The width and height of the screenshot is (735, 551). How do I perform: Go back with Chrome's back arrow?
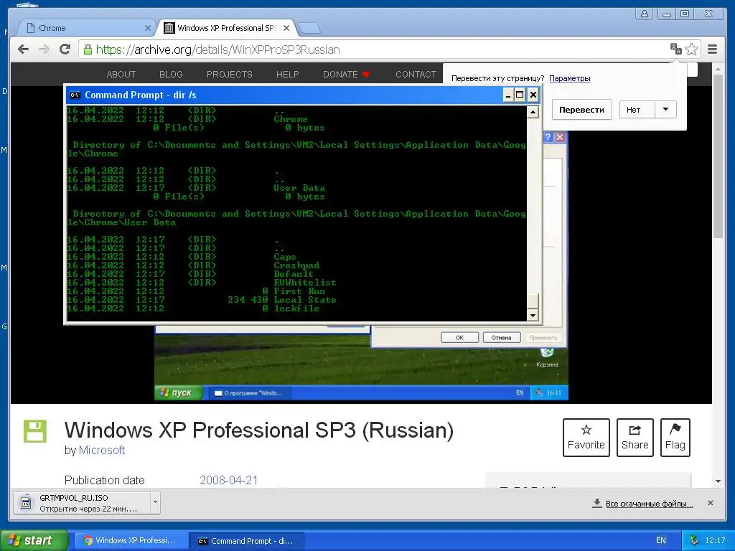point(23,50)
